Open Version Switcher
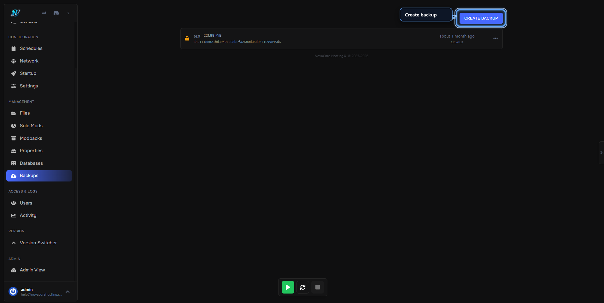 (39, 243)
